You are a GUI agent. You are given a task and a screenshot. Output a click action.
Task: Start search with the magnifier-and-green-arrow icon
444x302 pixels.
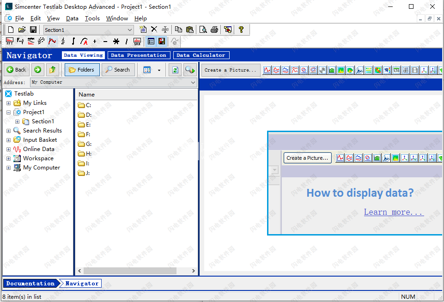190,70
